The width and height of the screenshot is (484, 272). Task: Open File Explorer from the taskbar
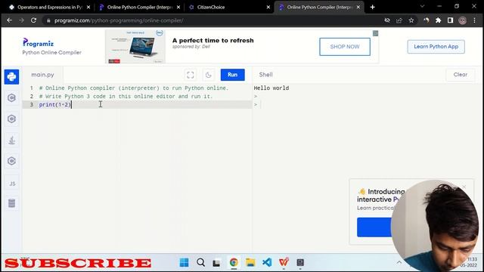(250, 262)
